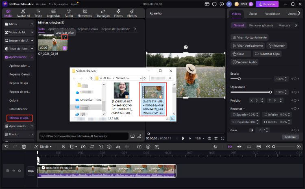305x189 pixels.
Task: Click the snapshot camera icon under preview
Action: point(209,139)
